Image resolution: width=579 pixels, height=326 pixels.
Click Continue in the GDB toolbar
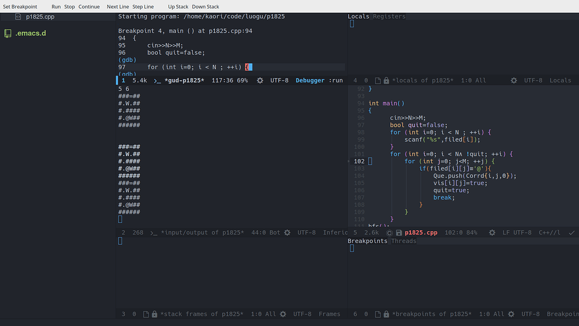point(89,6)
